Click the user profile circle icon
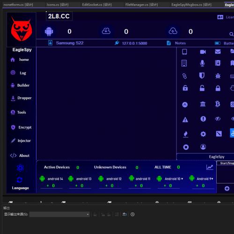234x234 pixels. click(x=203, y=147)
